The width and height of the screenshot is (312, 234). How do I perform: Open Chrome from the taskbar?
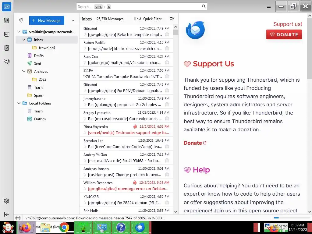[x=64, y=228]
